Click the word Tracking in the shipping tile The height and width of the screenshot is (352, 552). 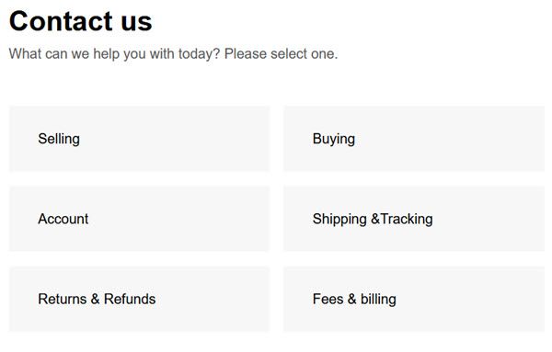tap(407, 219)
